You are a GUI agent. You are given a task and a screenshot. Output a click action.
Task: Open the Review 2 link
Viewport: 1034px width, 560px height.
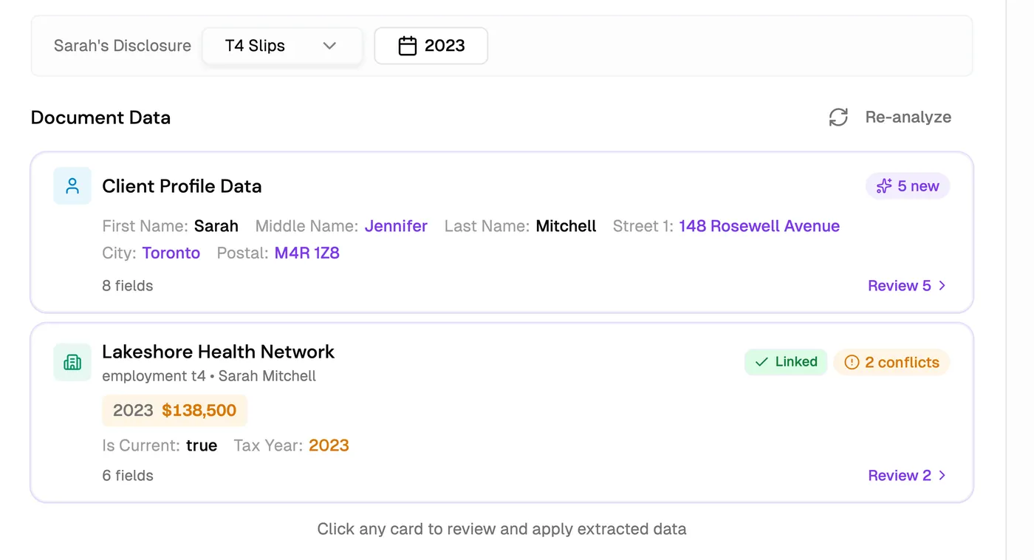(x=907, y=476)
